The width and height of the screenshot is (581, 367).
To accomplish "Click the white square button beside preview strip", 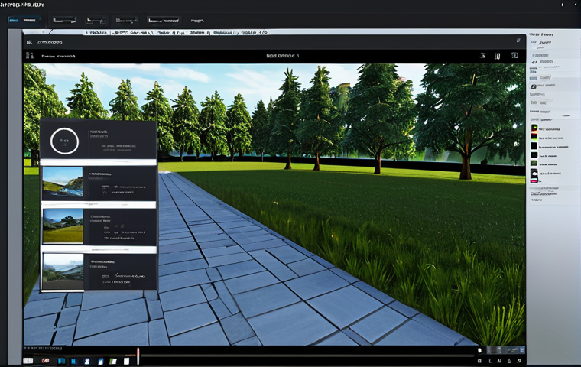I will tap(479, 350).
